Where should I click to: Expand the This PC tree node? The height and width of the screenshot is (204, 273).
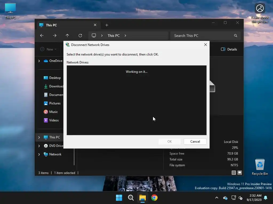coord(39,137)
